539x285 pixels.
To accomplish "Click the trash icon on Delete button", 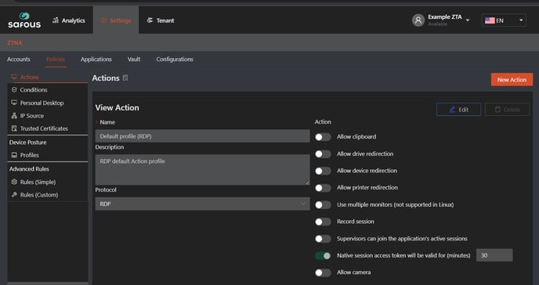I will [497, 110].
